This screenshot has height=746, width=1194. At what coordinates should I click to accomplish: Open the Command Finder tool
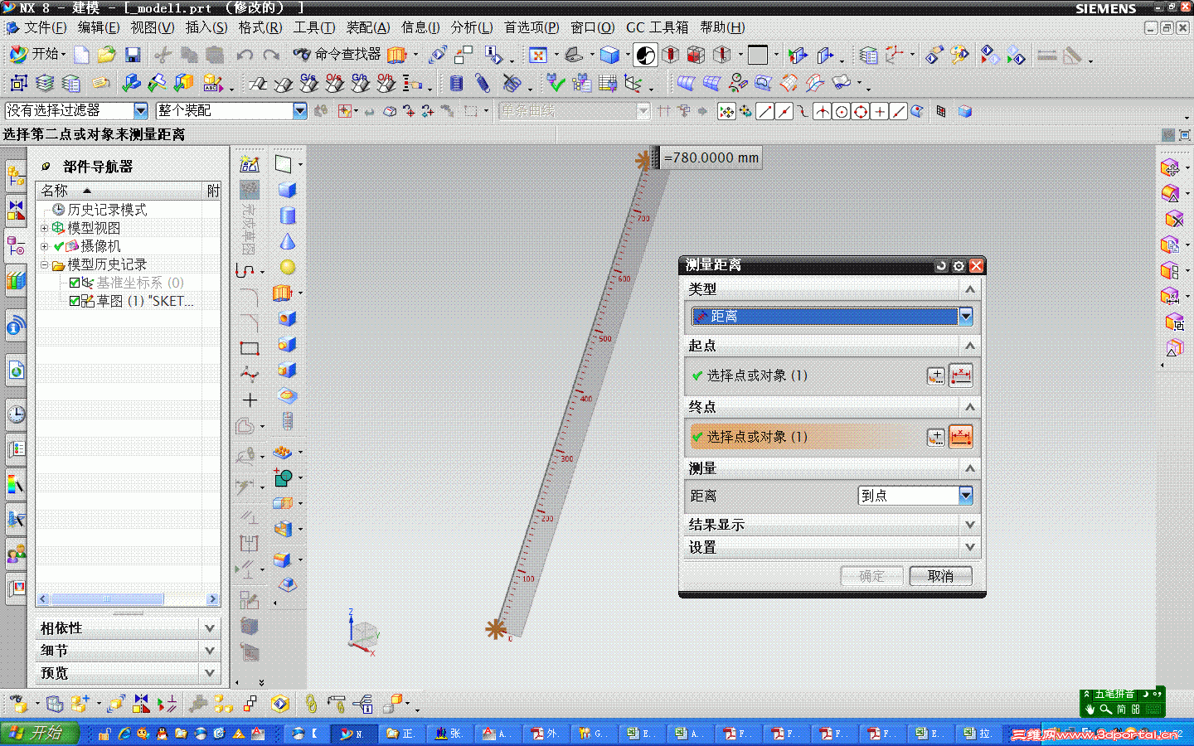[x=337, y=55]
